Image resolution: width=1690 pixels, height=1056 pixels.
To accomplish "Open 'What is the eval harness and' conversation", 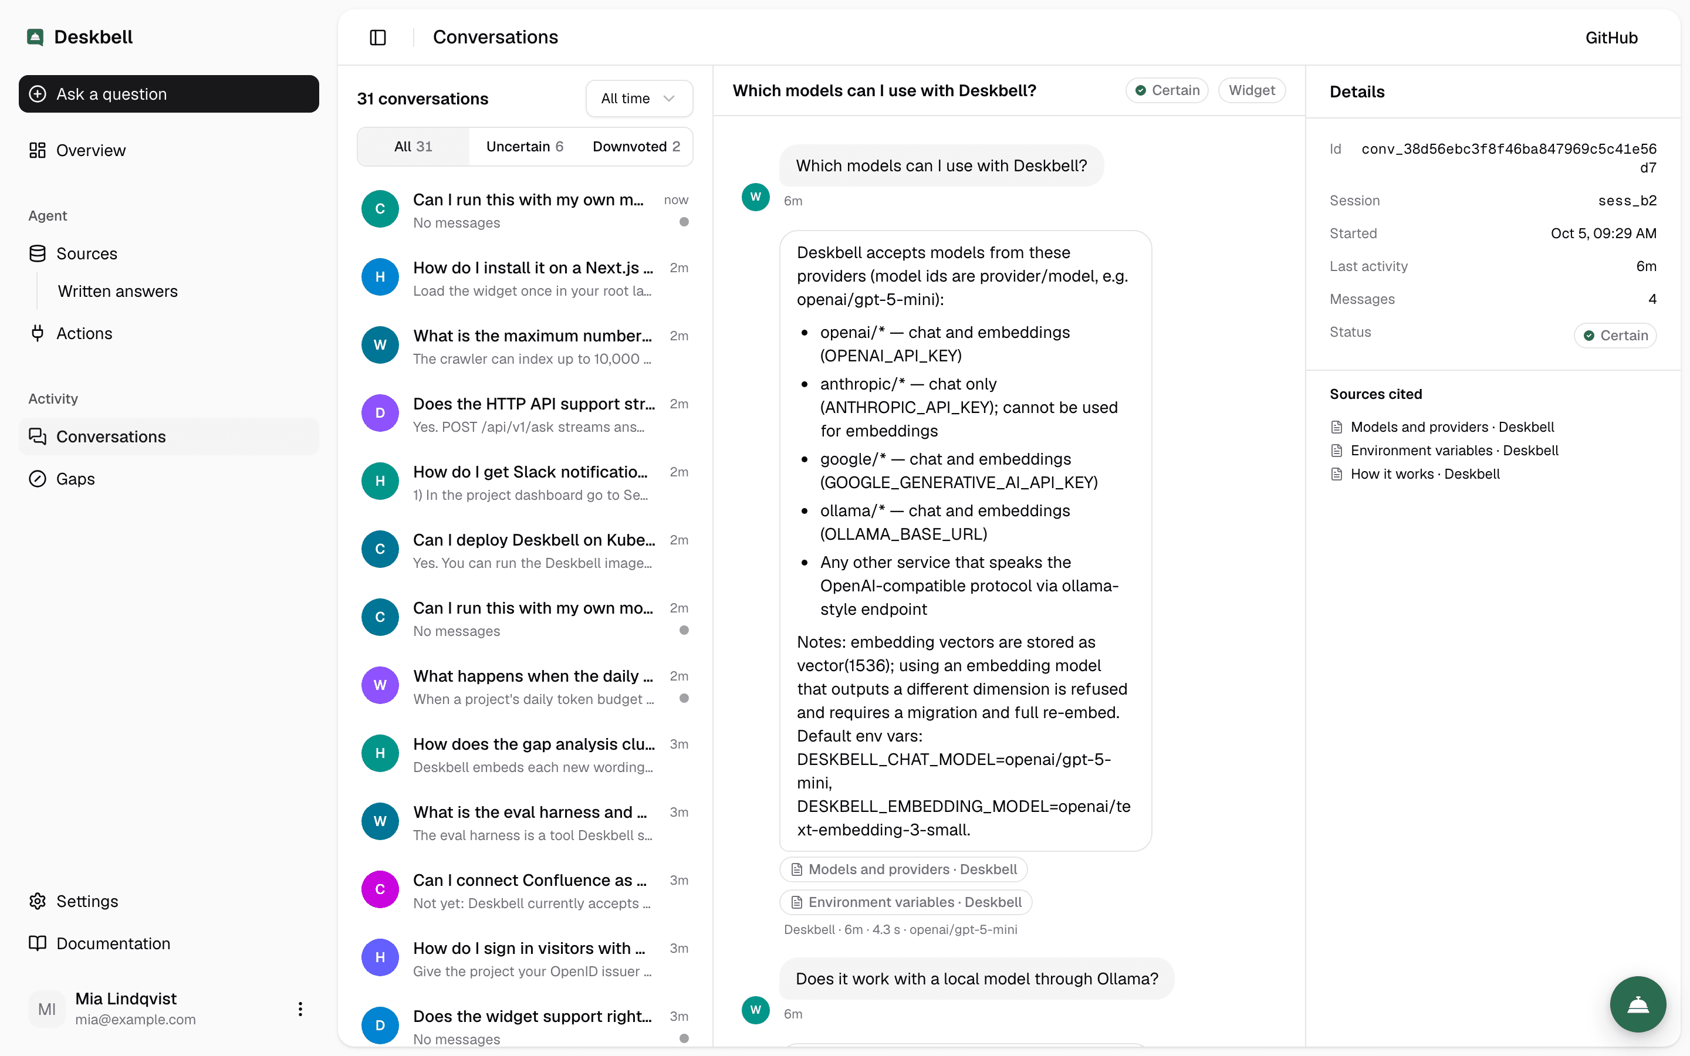I will [x=525, y=822].
